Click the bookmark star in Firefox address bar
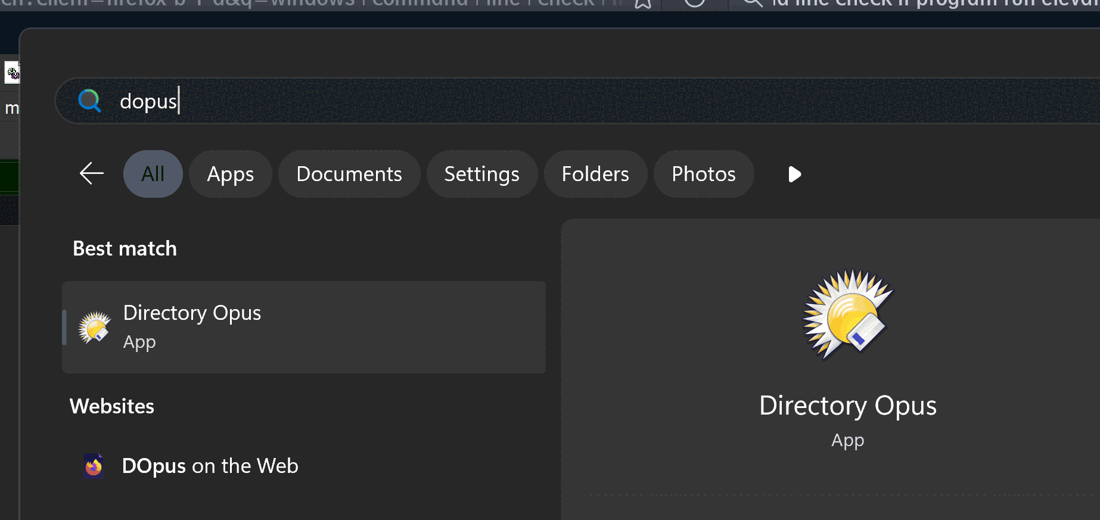The image size is (1100, 520). (642, 3)
